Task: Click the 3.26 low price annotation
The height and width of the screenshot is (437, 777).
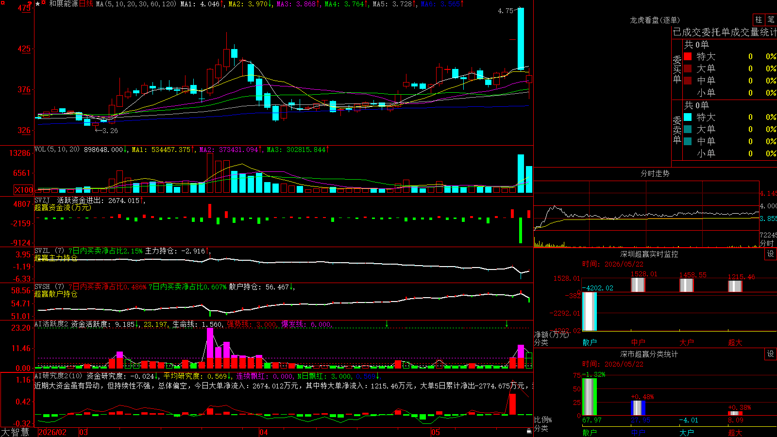Action: [106, 131]
